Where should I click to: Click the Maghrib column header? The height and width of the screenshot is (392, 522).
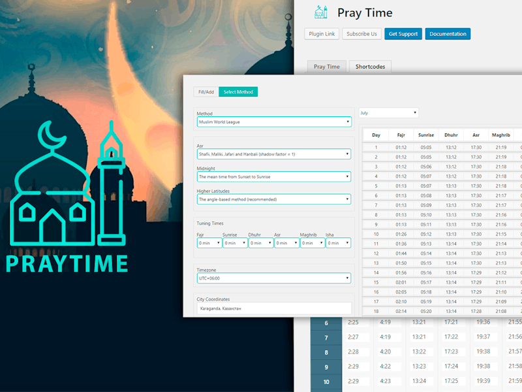500,135
